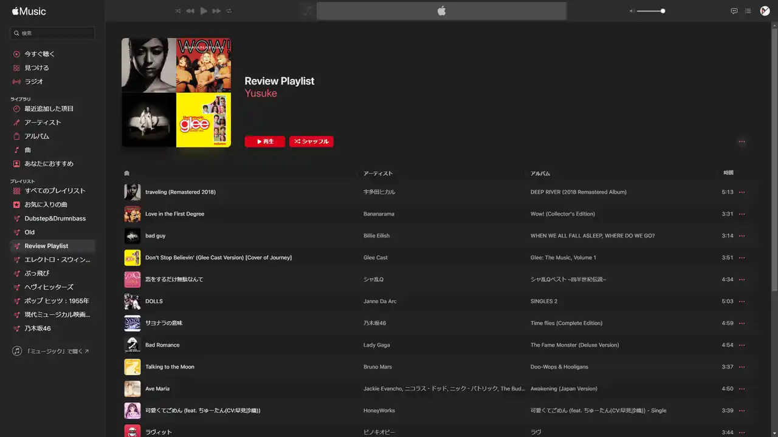Show the Up Next queue list
The image size is (778, 437).
pyautogui.click(x=748, y=11)
